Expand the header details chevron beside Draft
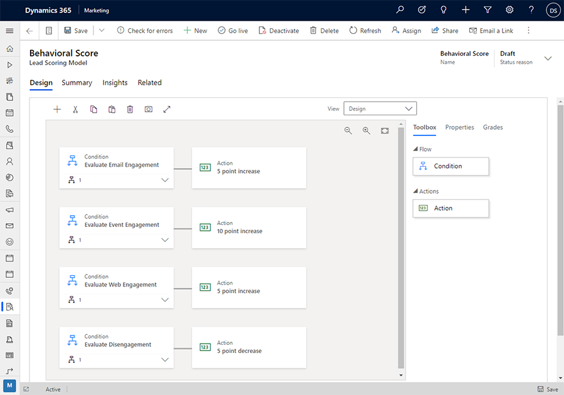This screenshot has height=395, width=564. pyautogui.click(x=548, y=58)
